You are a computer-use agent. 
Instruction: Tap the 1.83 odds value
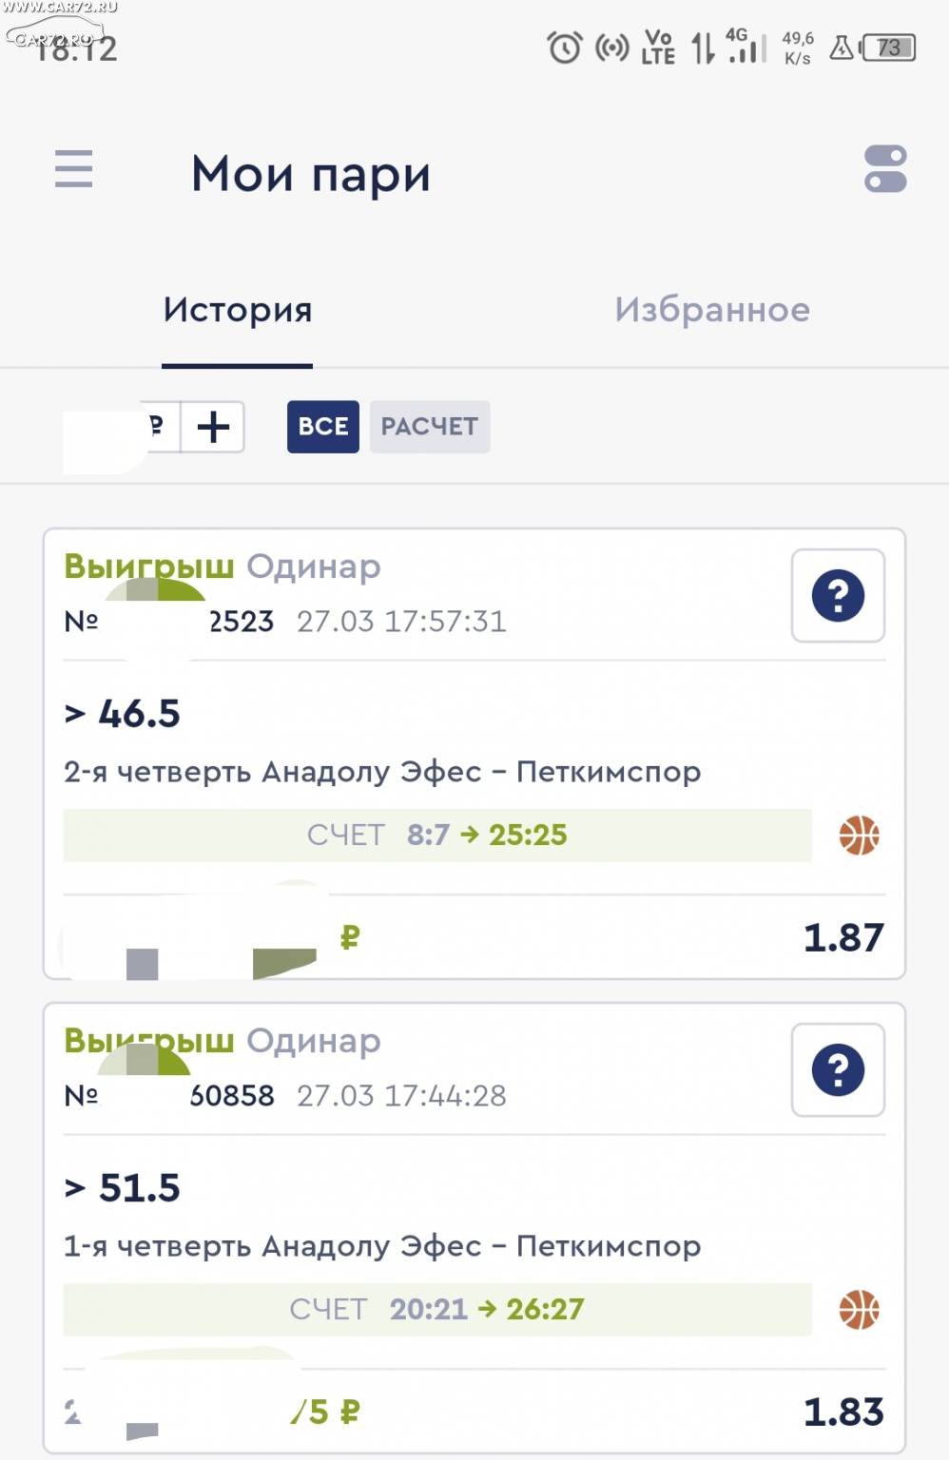coord(843,1412)
